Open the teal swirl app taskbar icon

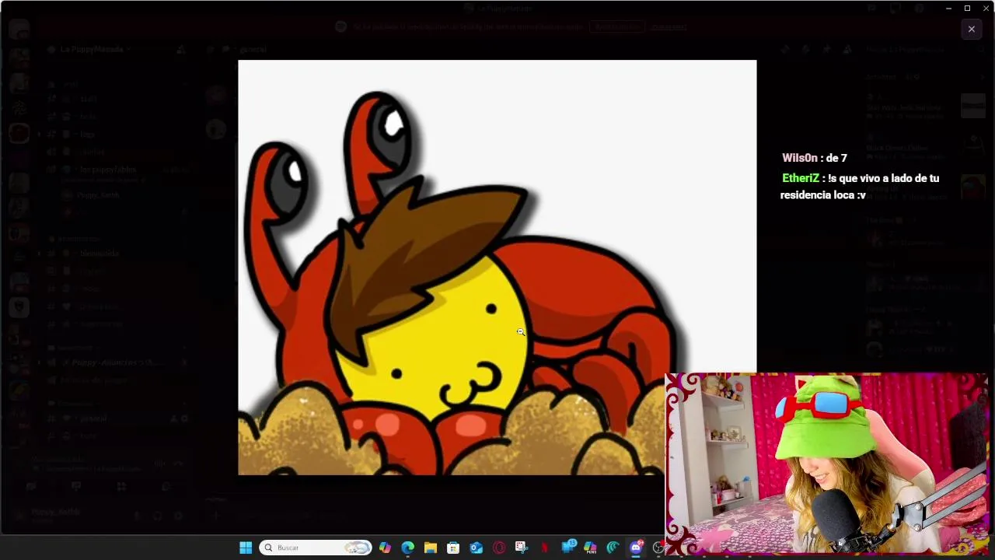[613, 548]
